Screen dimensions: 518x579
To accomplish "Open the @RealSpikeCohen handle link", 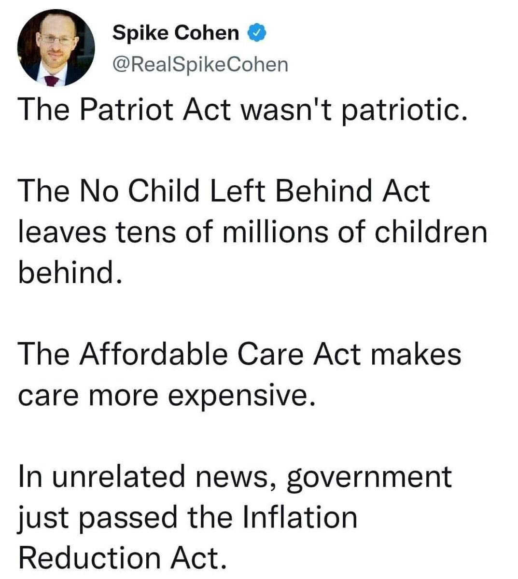I will pyautogui.click(x=200, y=64).
